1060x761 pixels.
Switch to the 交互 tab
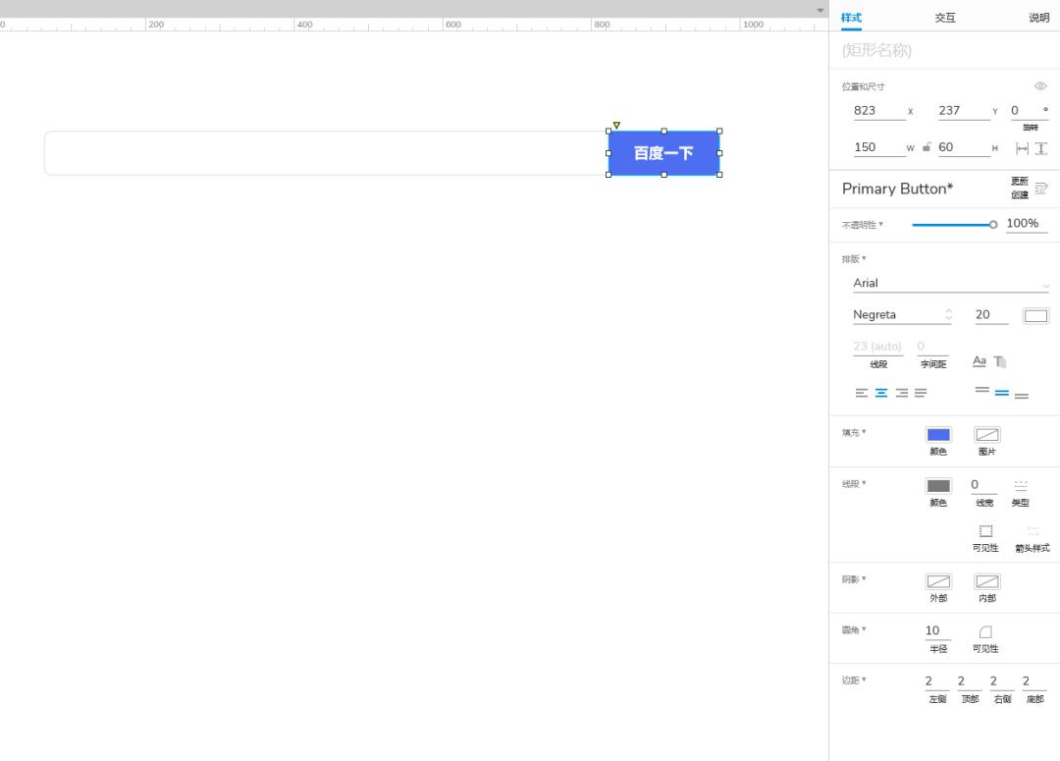(x=945, y=18)
